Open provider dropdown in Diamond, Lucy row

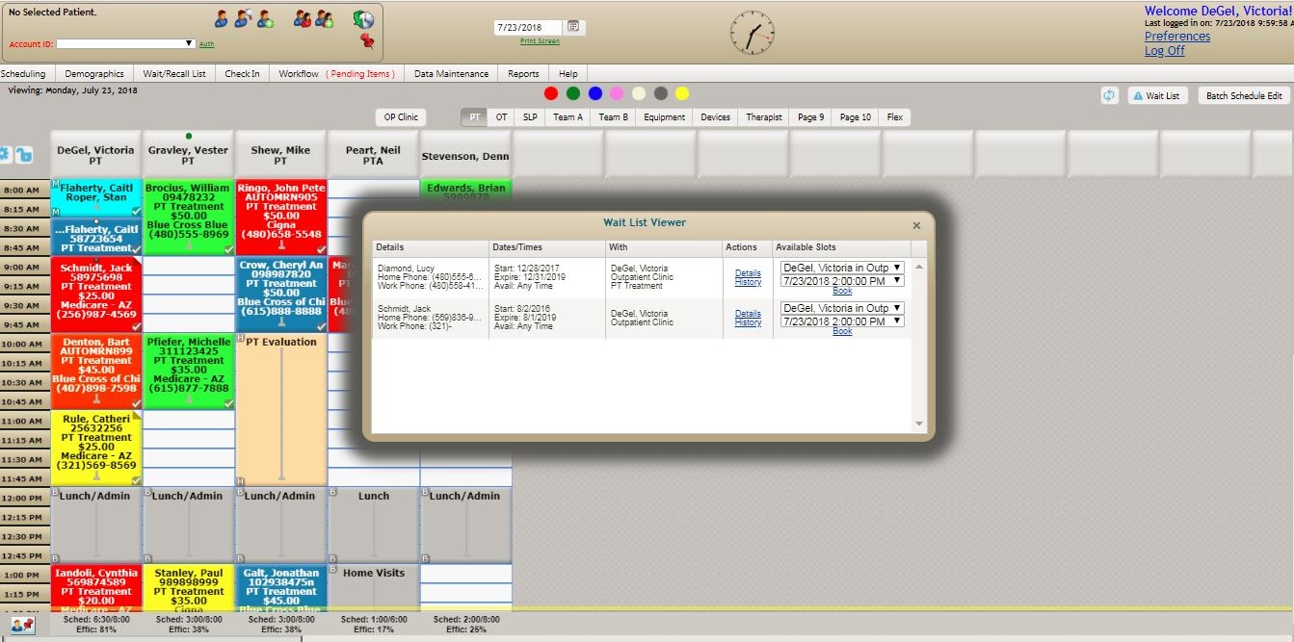842,268
